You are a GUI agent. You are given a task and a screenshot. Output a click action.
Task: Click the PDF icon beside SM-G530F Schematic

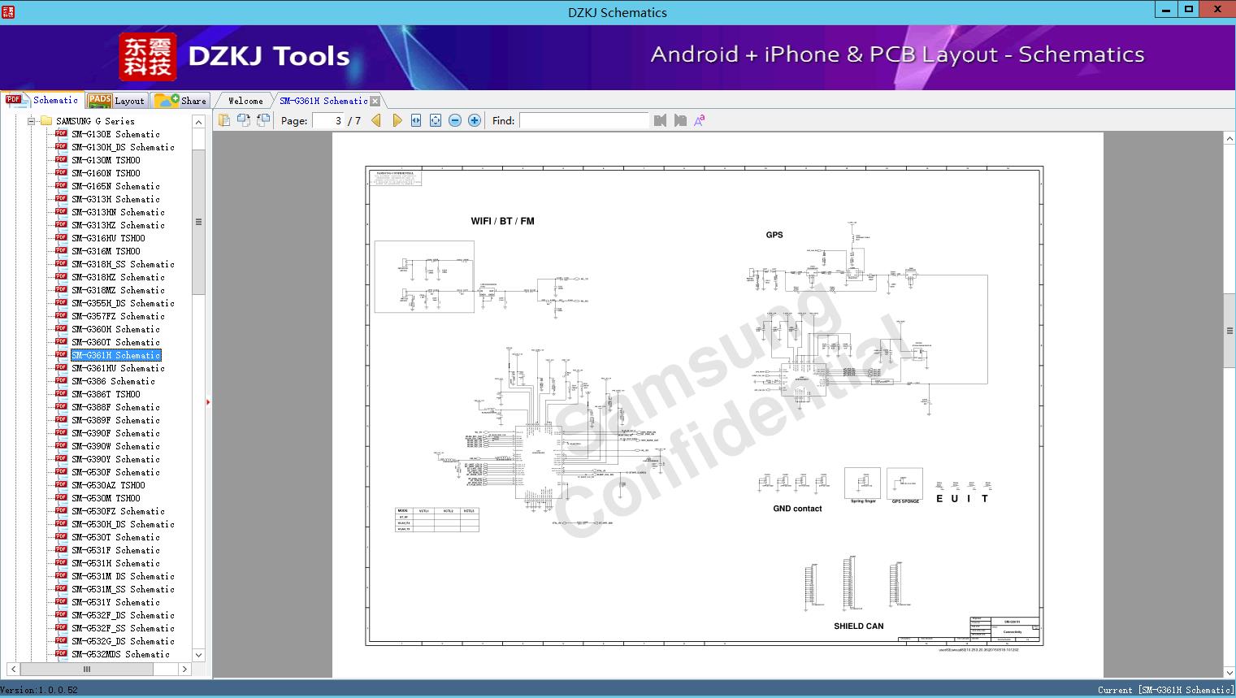(61, 472)
